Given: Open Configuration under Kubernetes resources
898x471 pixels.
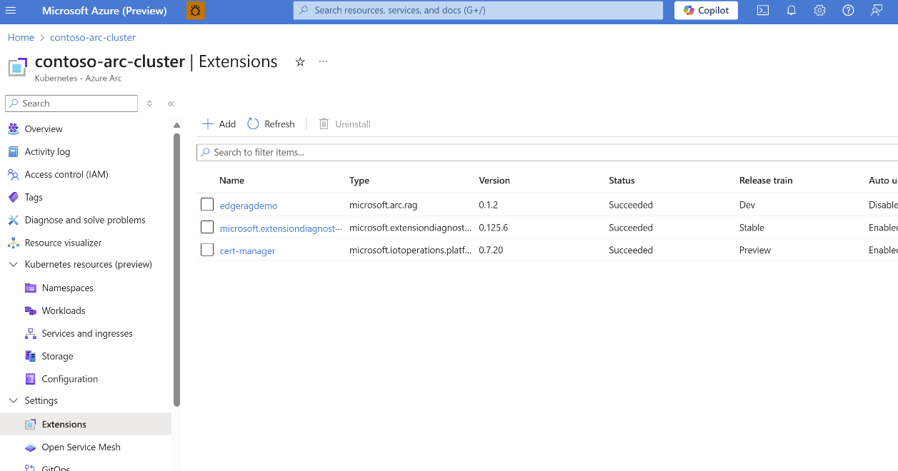Looking at the screenshot, I should (69, 380).
